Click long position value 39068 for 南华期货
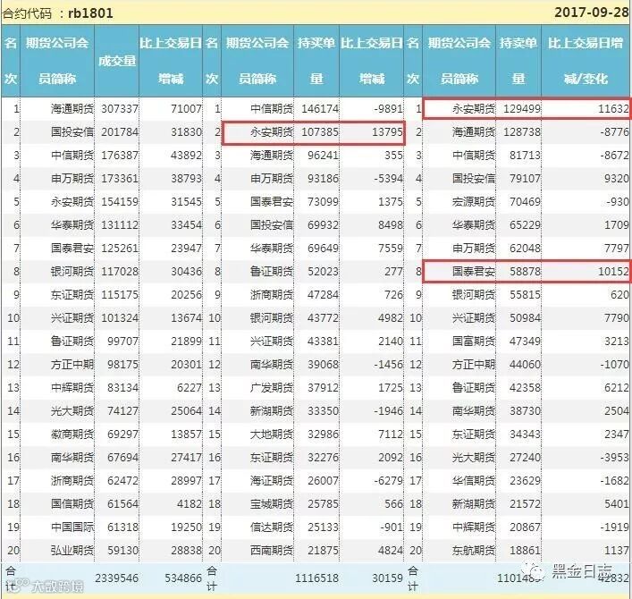Image resolution: width=632 pixels, height=599 pixels. coord(324,365)
